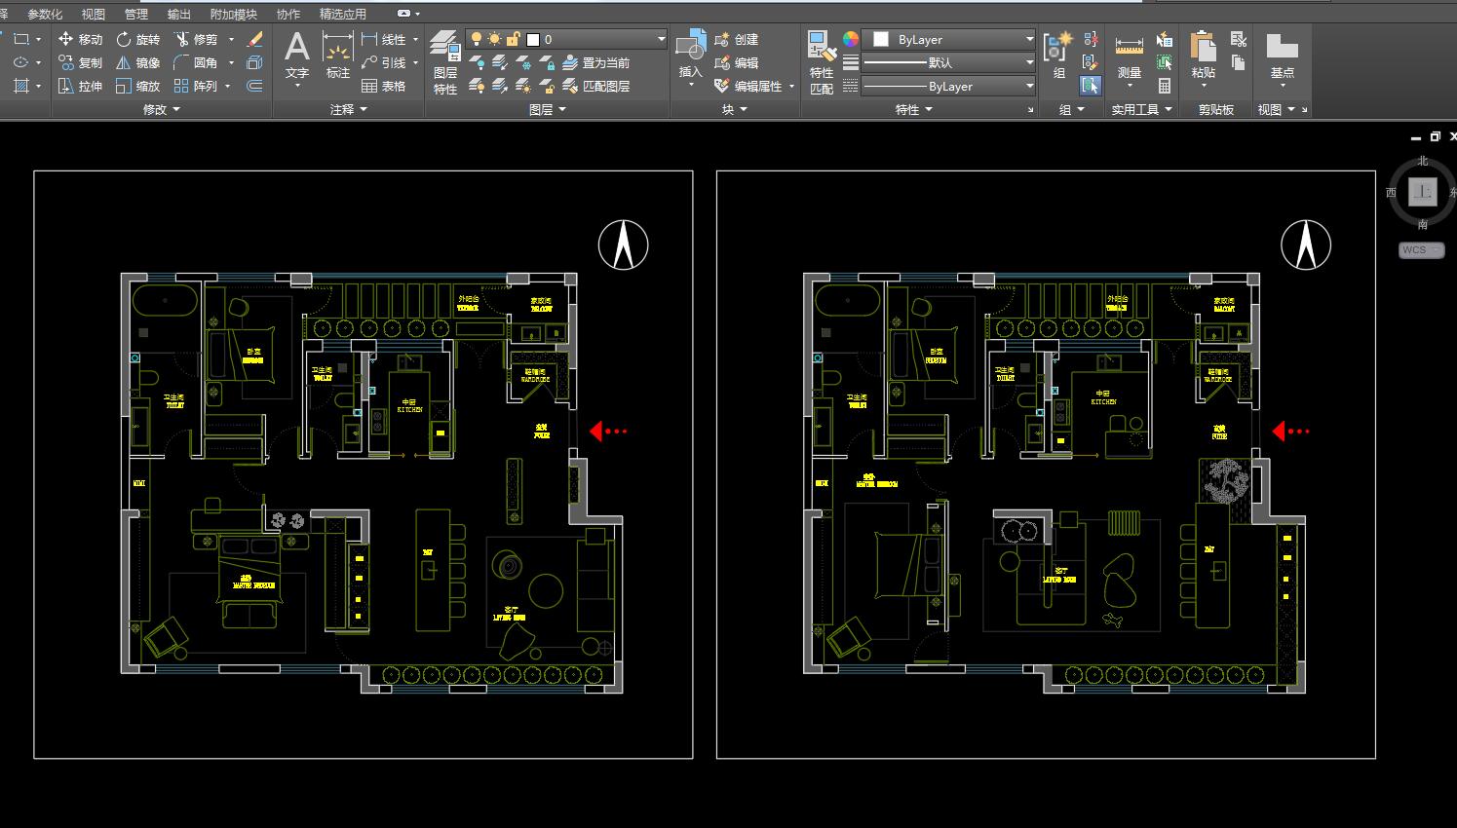Select the 线性 linear dimension tool

click(384, 39)
